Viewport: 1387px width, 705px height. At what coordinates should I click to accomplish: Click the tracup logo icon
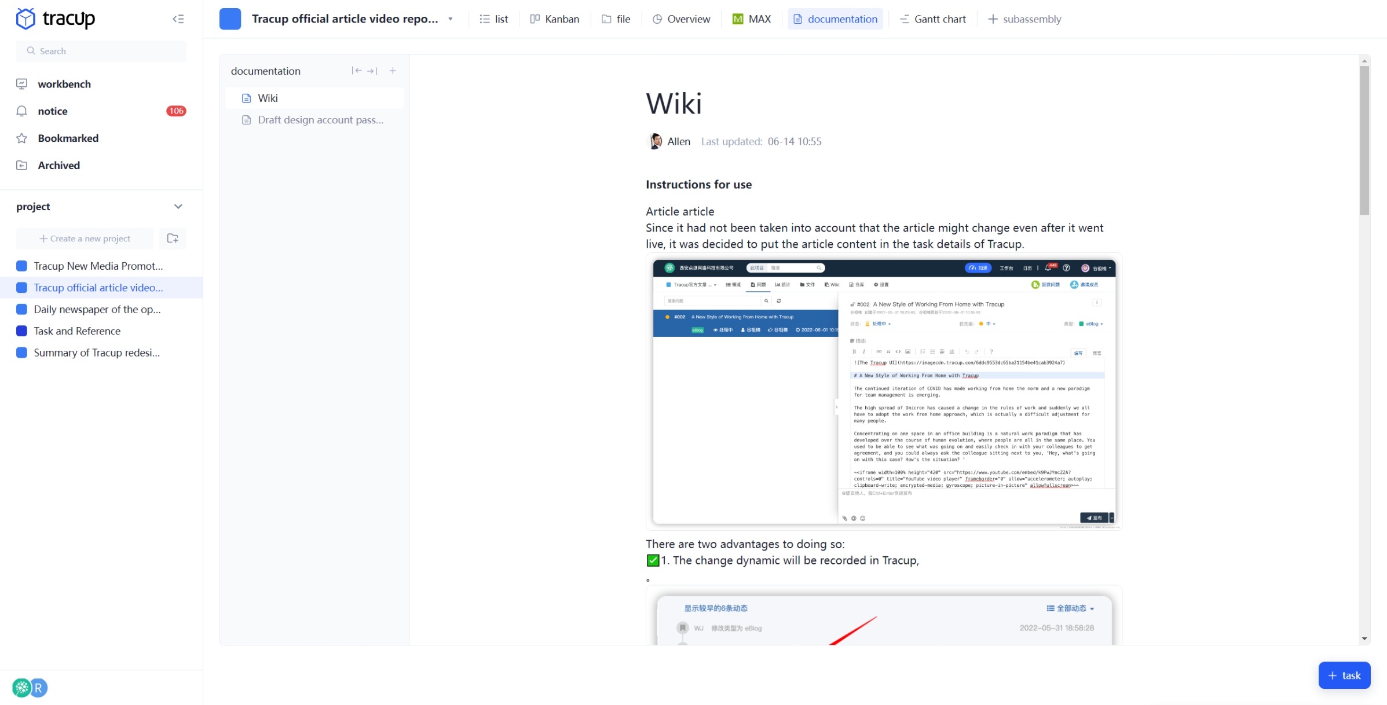tap(25, 19)
